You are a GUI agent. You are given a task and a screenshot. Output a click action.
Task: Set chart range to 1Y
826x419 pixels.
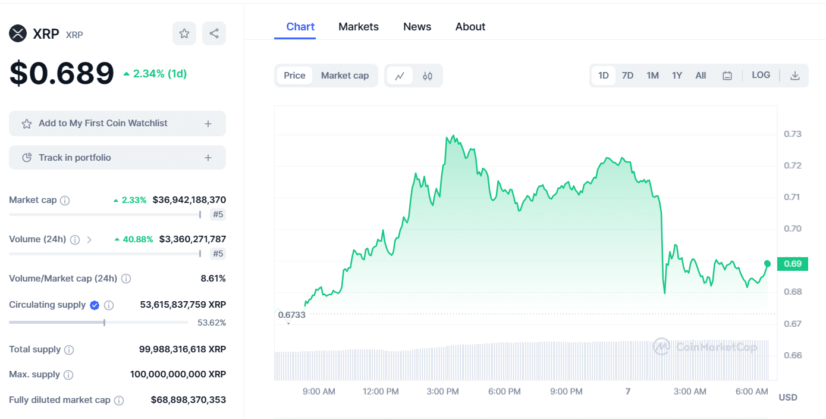[677, 76]
